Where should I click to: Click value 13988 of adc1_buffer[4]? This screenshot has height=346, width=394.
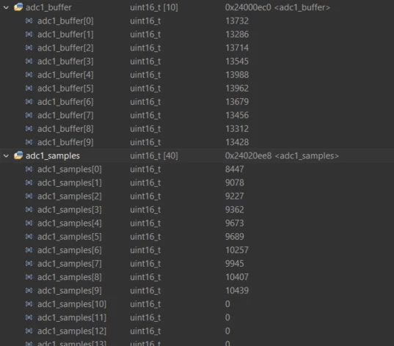pos(237,75)
